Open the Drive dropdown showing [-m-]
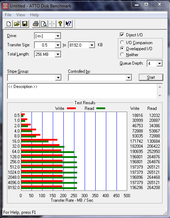This screenshot has height=218, width=170. (58, 36)
